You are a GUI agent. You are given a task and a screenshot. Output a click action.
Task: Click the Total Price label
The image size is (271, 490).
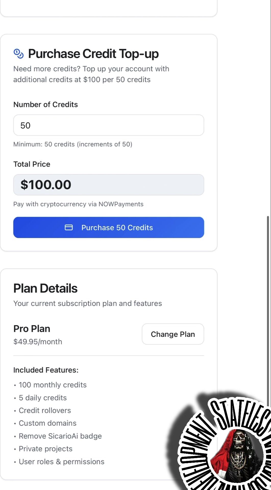point(32,164)
